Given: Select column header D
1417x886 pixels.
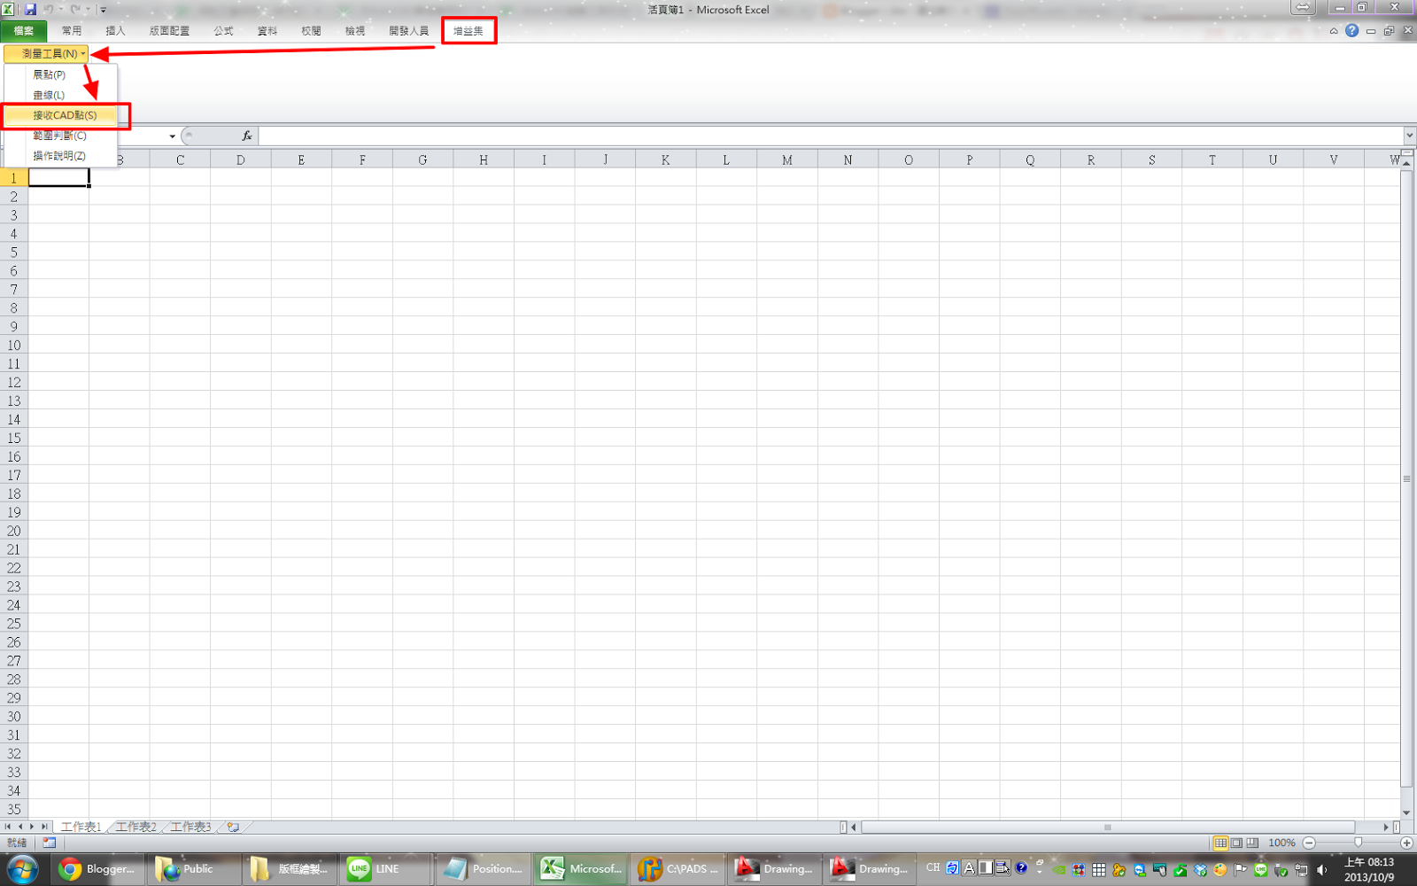Looking at the screenshot, I should [241, 160].
